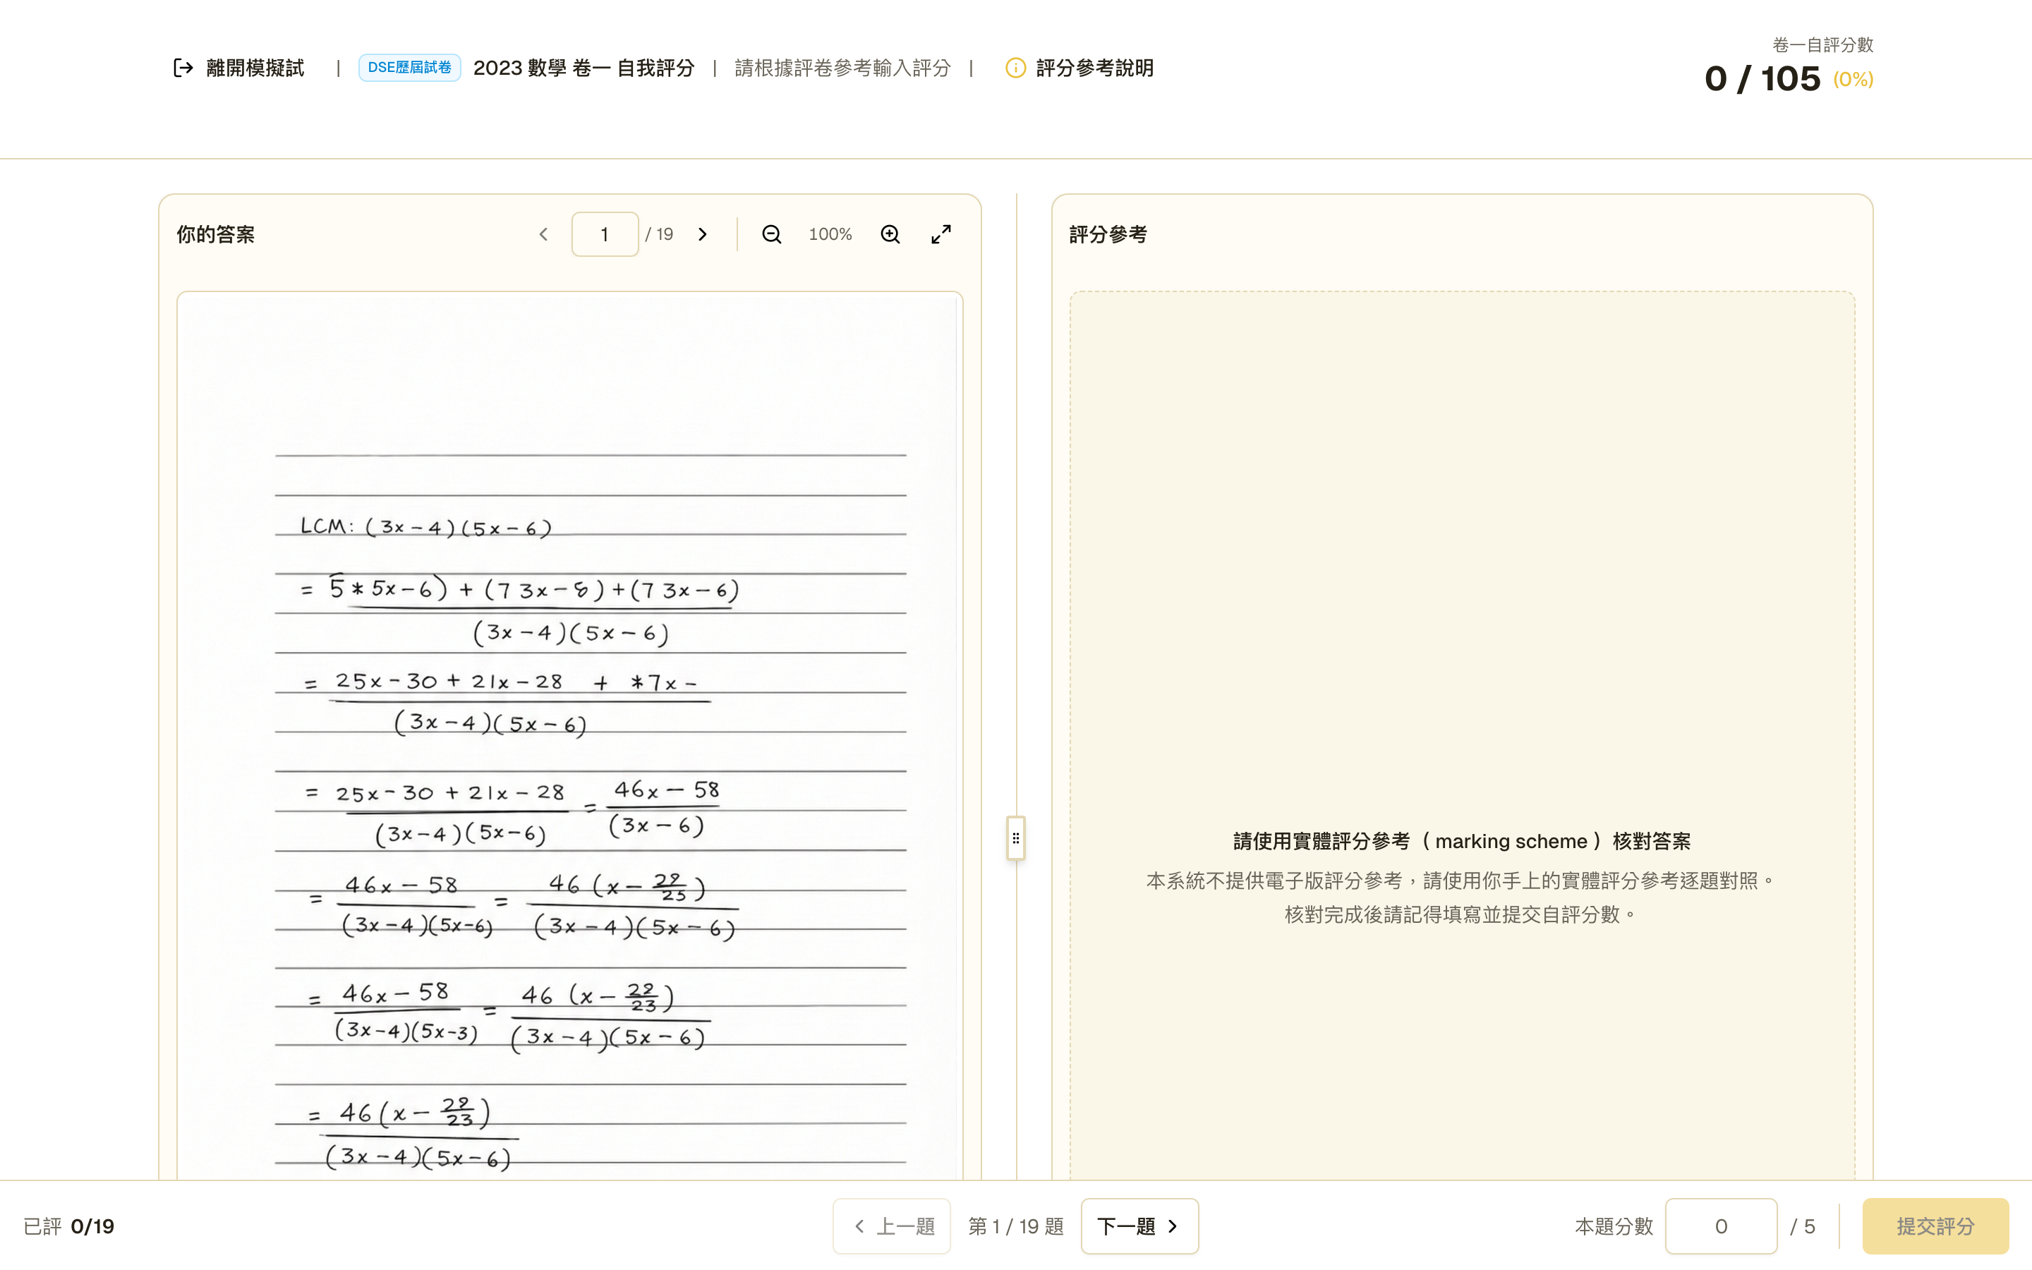Click the 本題分數 score input field
Screen dimensions: 2032x1270
tap(1722, 1226)
